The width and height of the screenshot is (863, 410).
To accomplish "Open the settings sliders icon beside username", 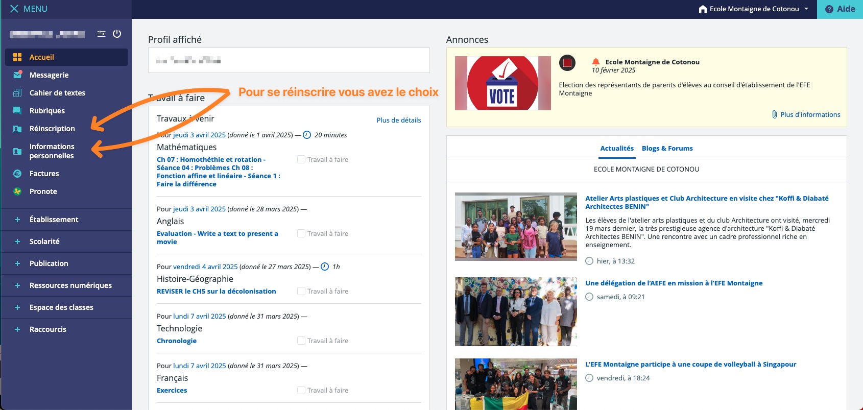I will pos(102,34).
